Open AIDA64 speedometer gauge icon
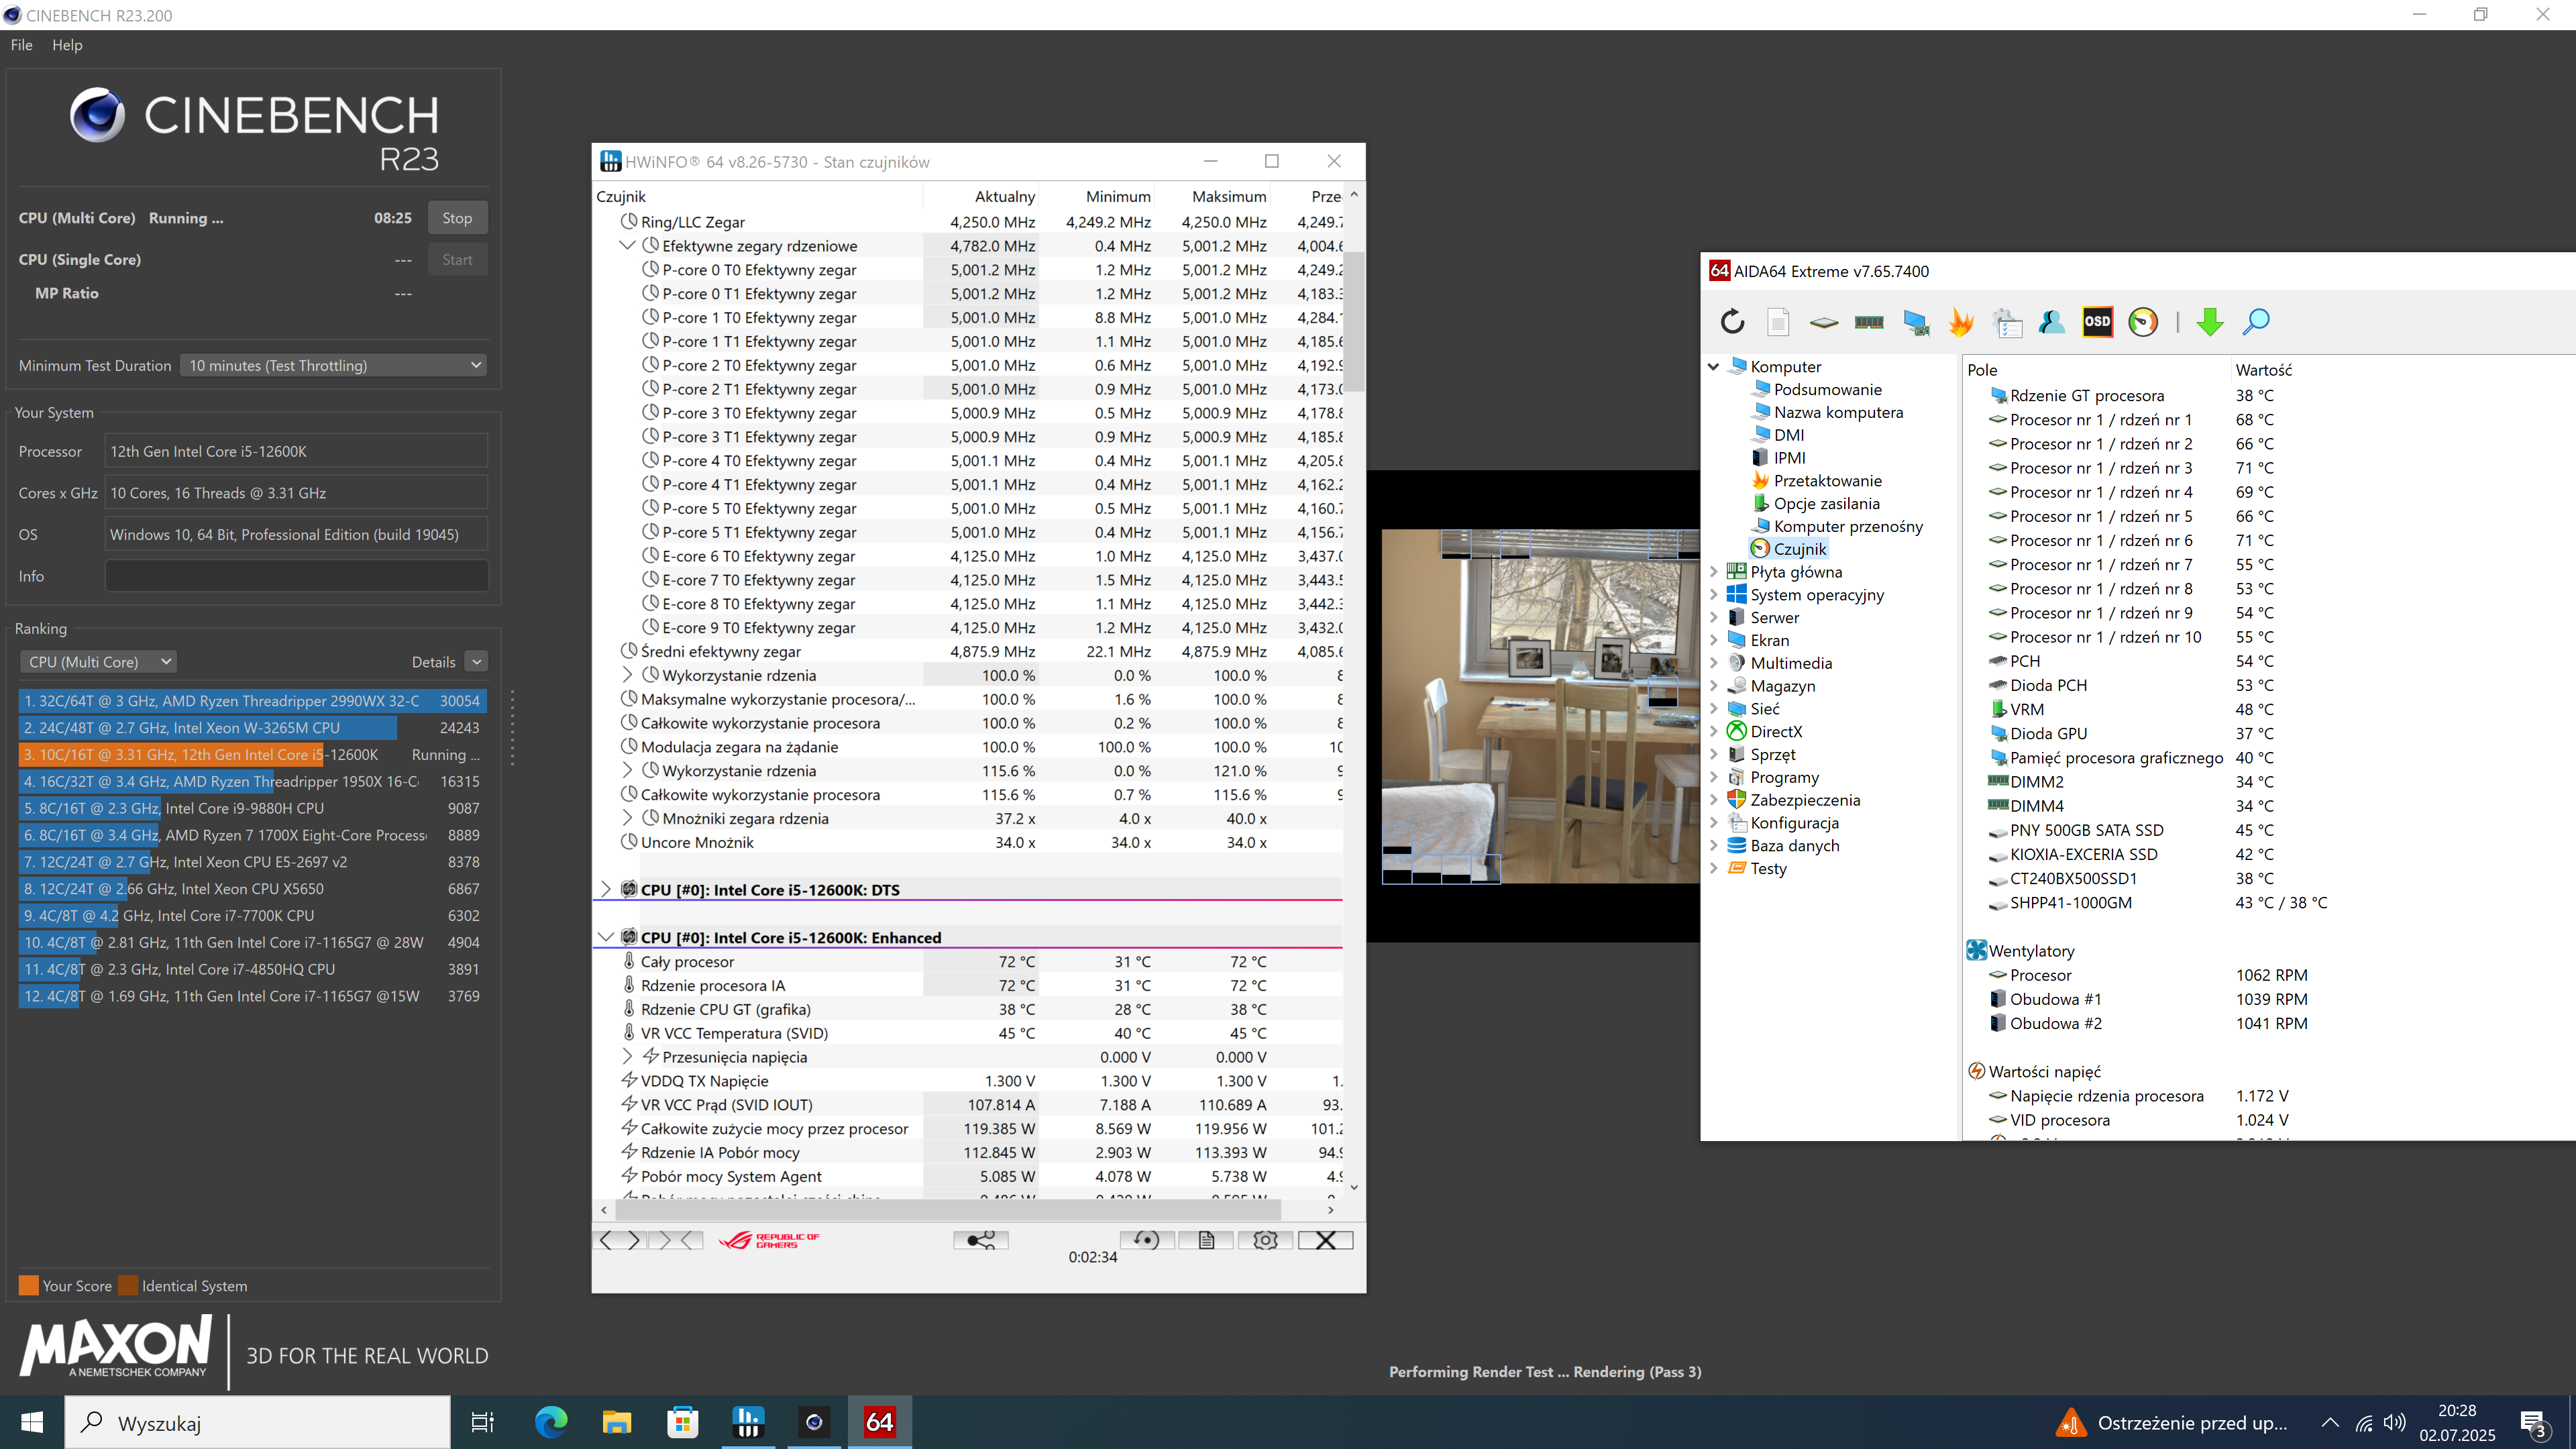The image size is (2576, 1449). click(x=2143, y=322)
